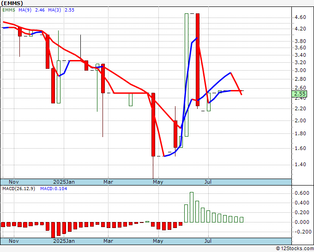
Task: Click the 4.20 price axis label
Action: (300, 29)
